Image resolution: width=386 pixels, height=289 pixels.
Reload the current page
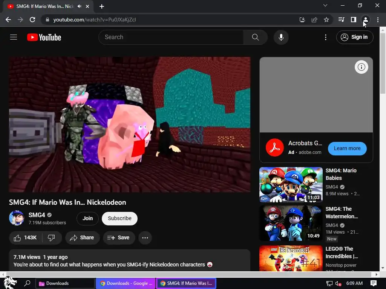click(x=32, y=20)
